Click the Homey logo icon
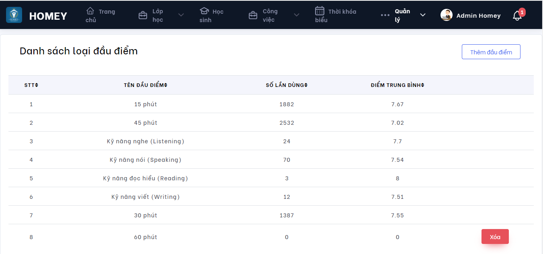 (x=14, y=15)
